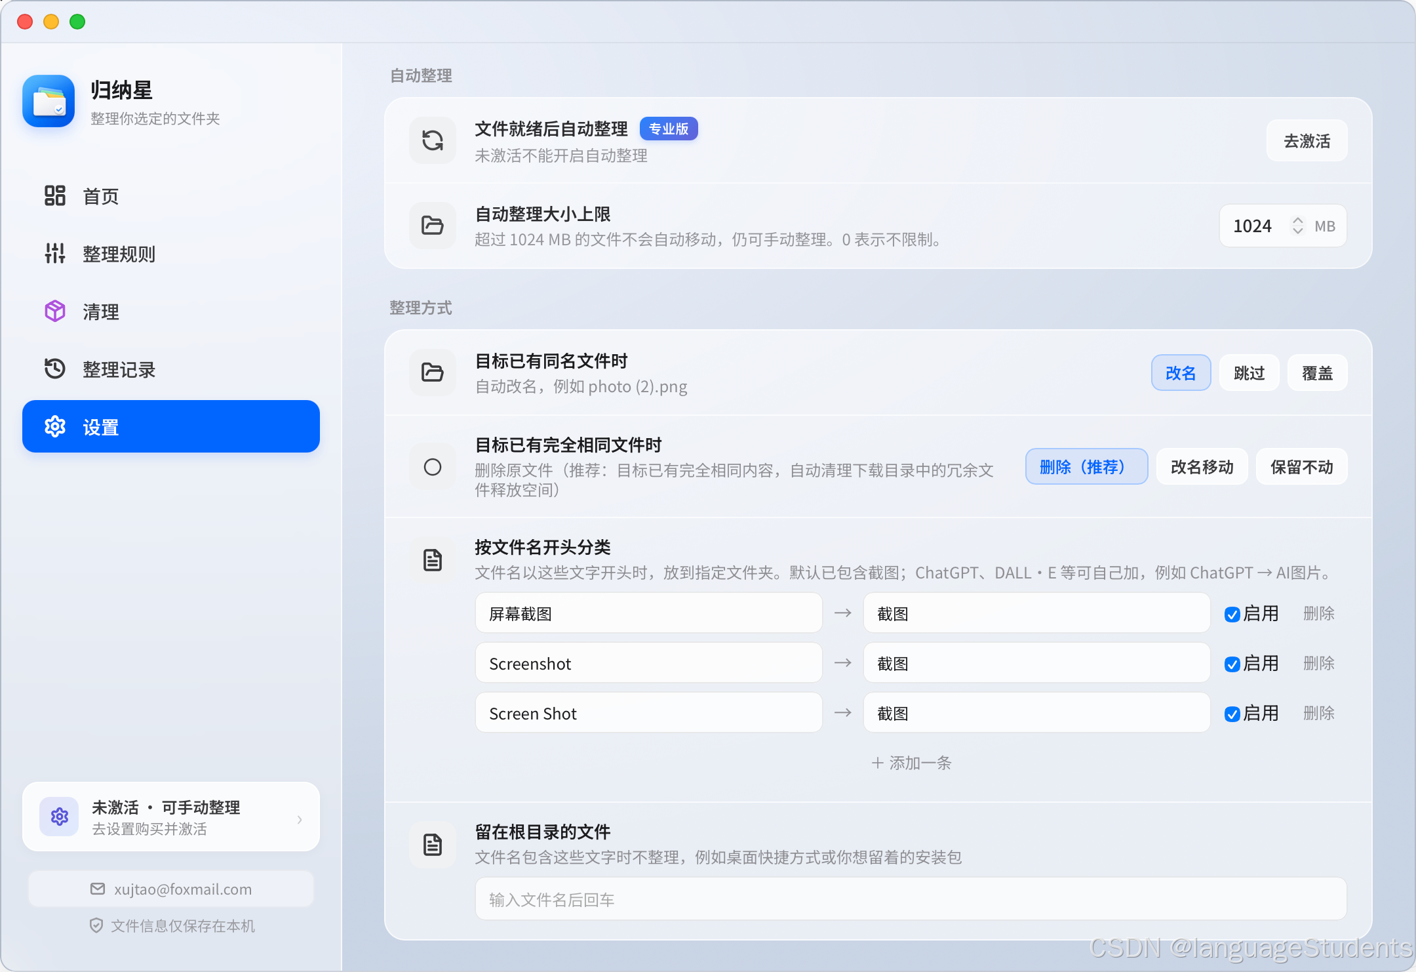Image resolution: width=1416 pixels, height=972 pixels.
Task: Click the 1024 size limit field
Action: 1283,226
